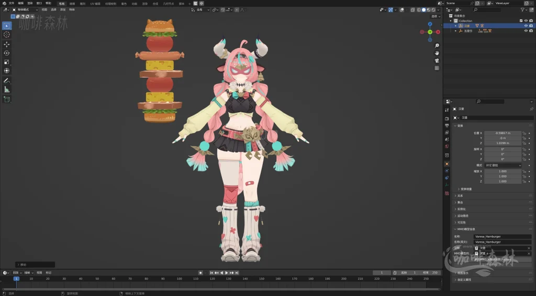Switch orthographic/perspective grid icon
This screenshot has width=536, height=296.
coord(437,68)
